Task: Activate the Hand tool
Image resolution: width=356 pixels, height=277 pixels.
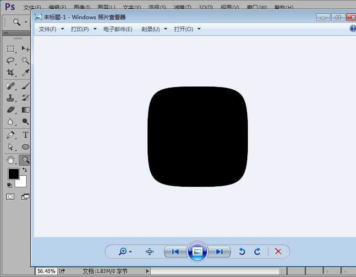Action: [x=11, y=160]
